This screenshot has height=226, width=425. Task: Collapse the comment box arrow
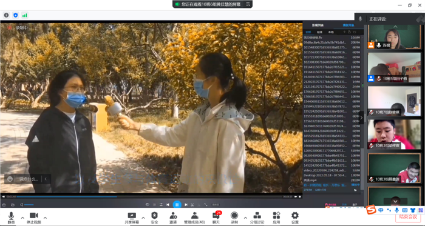point(46,179)
